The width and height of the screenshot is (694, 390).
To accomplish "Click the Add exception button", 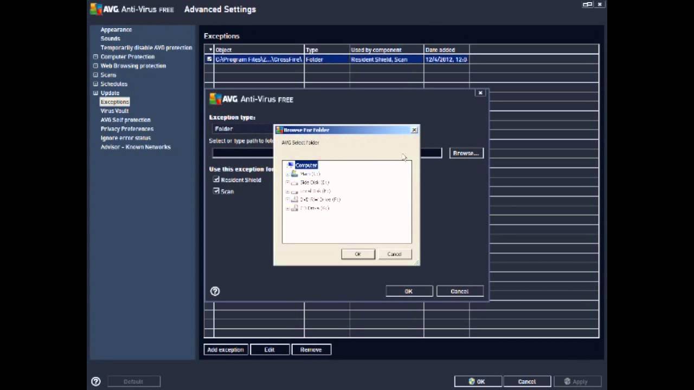I will pyautogui.click(x=226, y=350).
